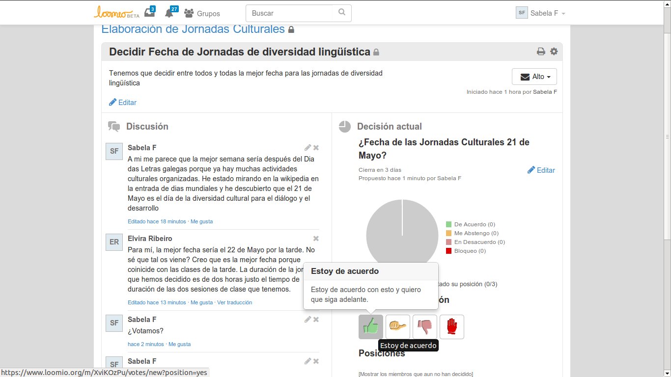Click the thumbs-down disagree vote button
671x377 pixels.
(x=424, y=326)
